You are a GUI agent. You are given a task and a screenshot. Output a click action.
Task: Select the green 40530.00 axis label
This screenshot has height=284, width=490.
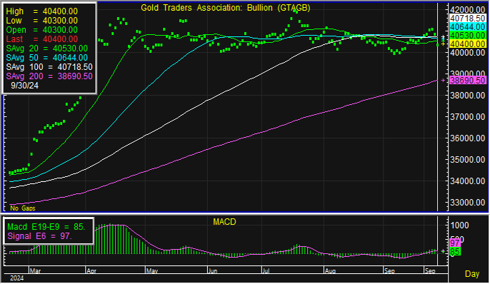tap(467, 35)
